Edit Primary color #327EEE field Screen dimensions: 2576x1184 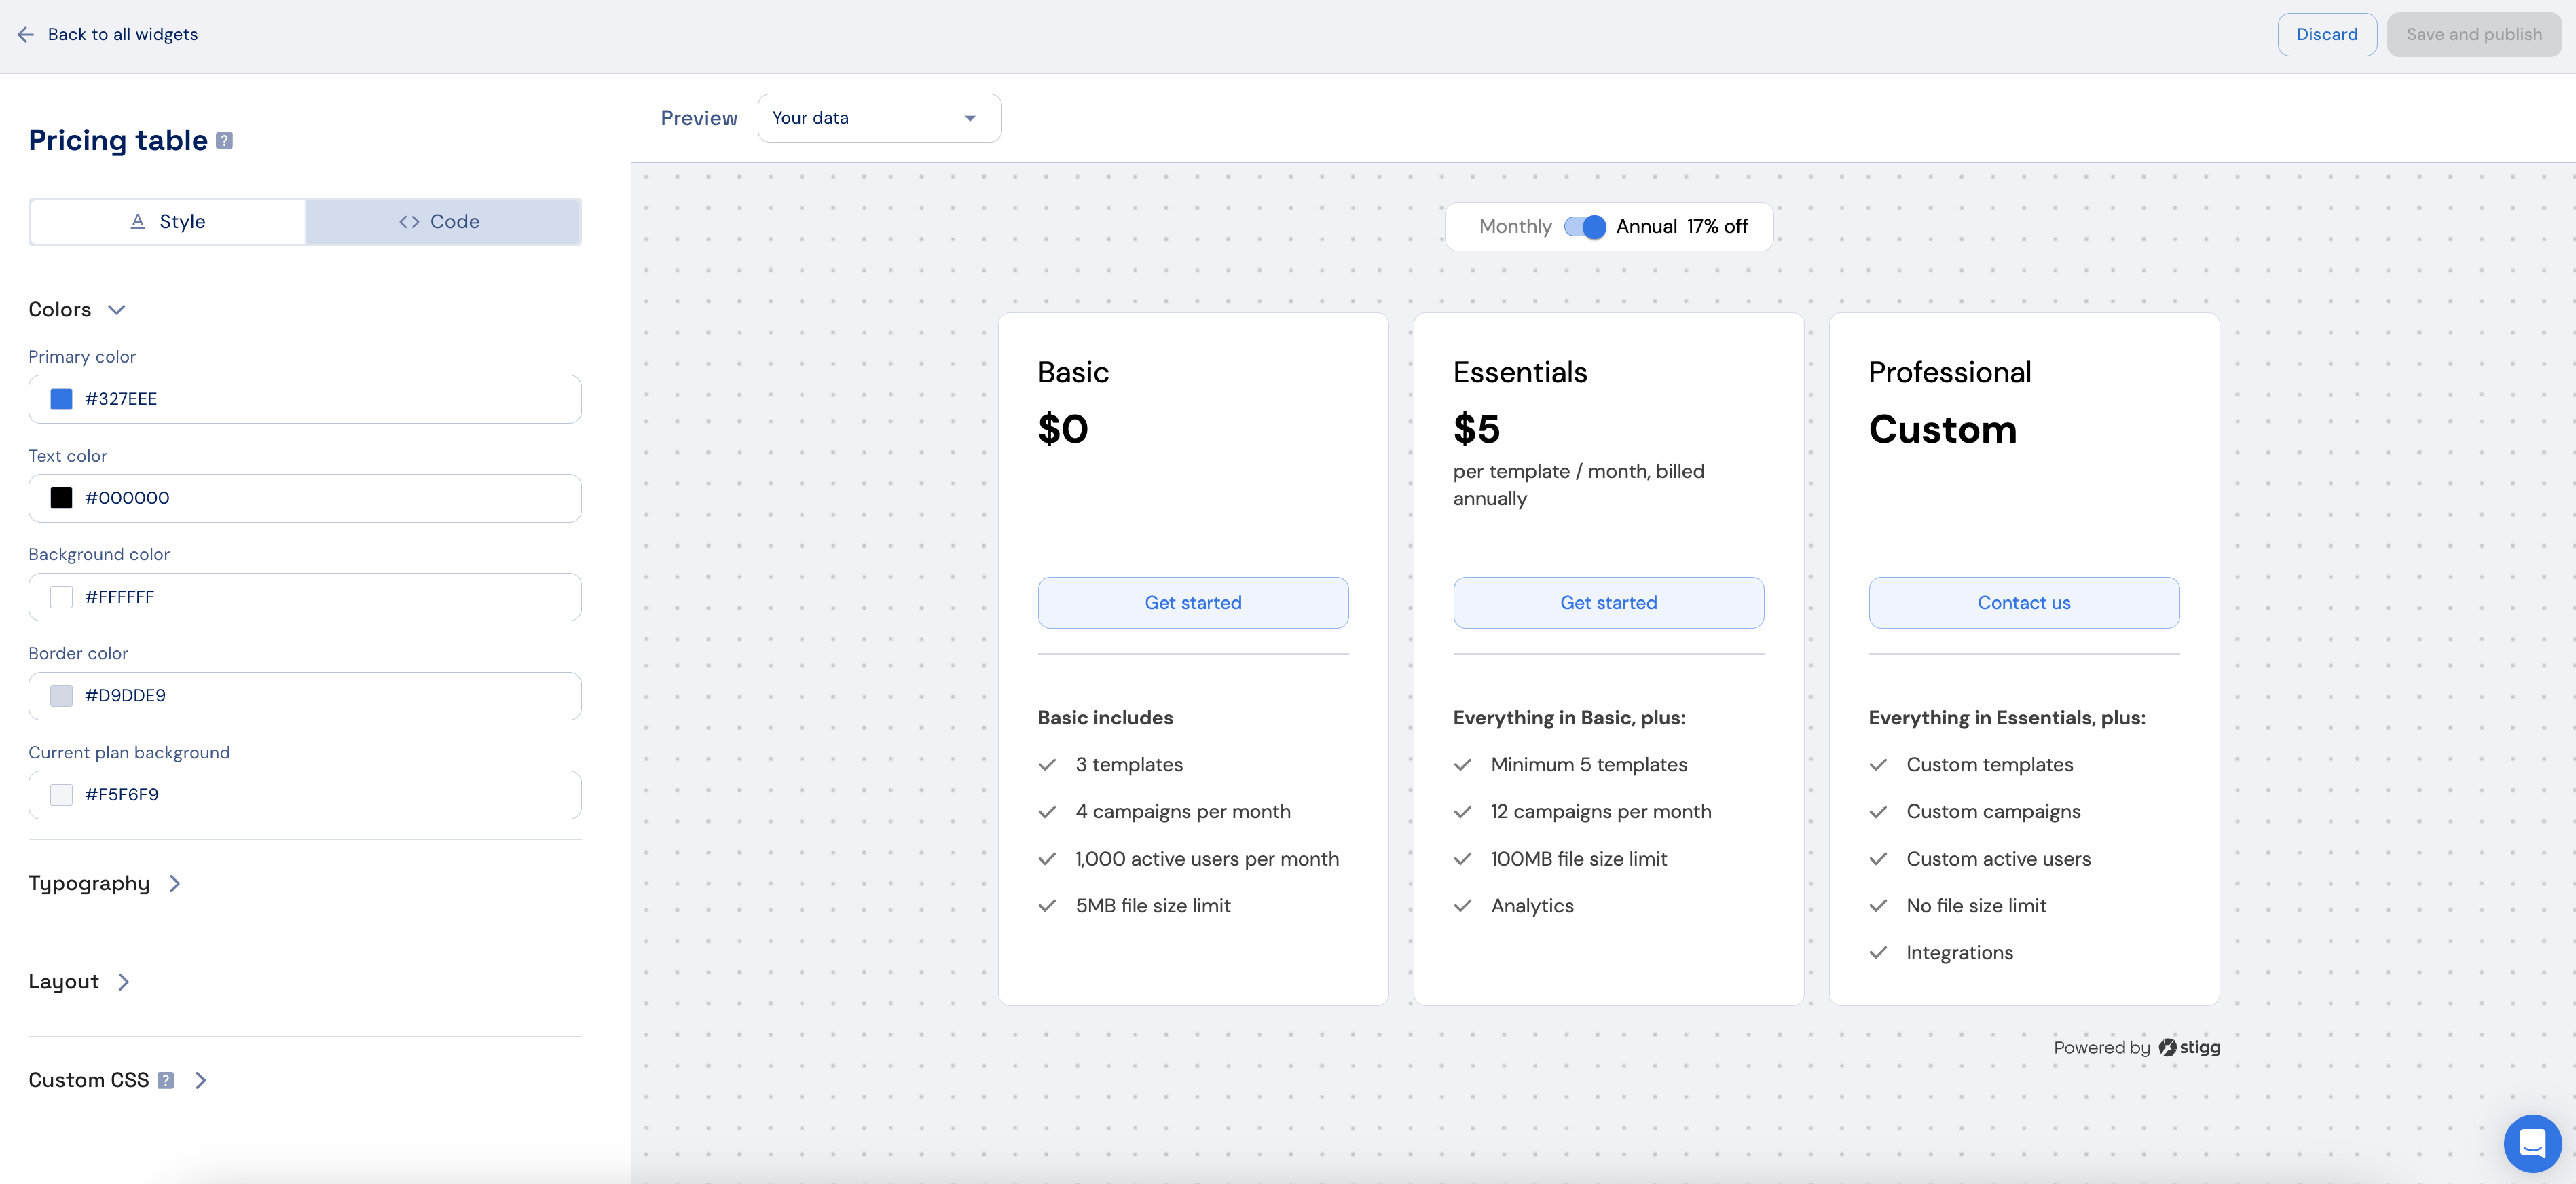[305, 399]
